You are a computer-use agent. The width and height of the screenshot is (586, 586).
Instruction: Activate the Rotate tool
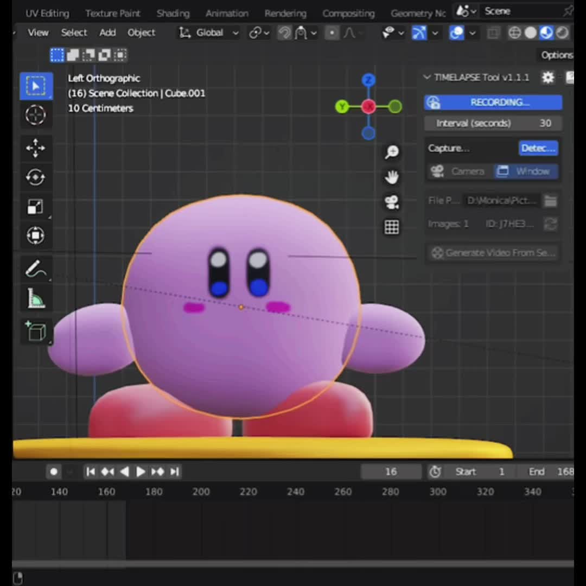click(35, 177)
